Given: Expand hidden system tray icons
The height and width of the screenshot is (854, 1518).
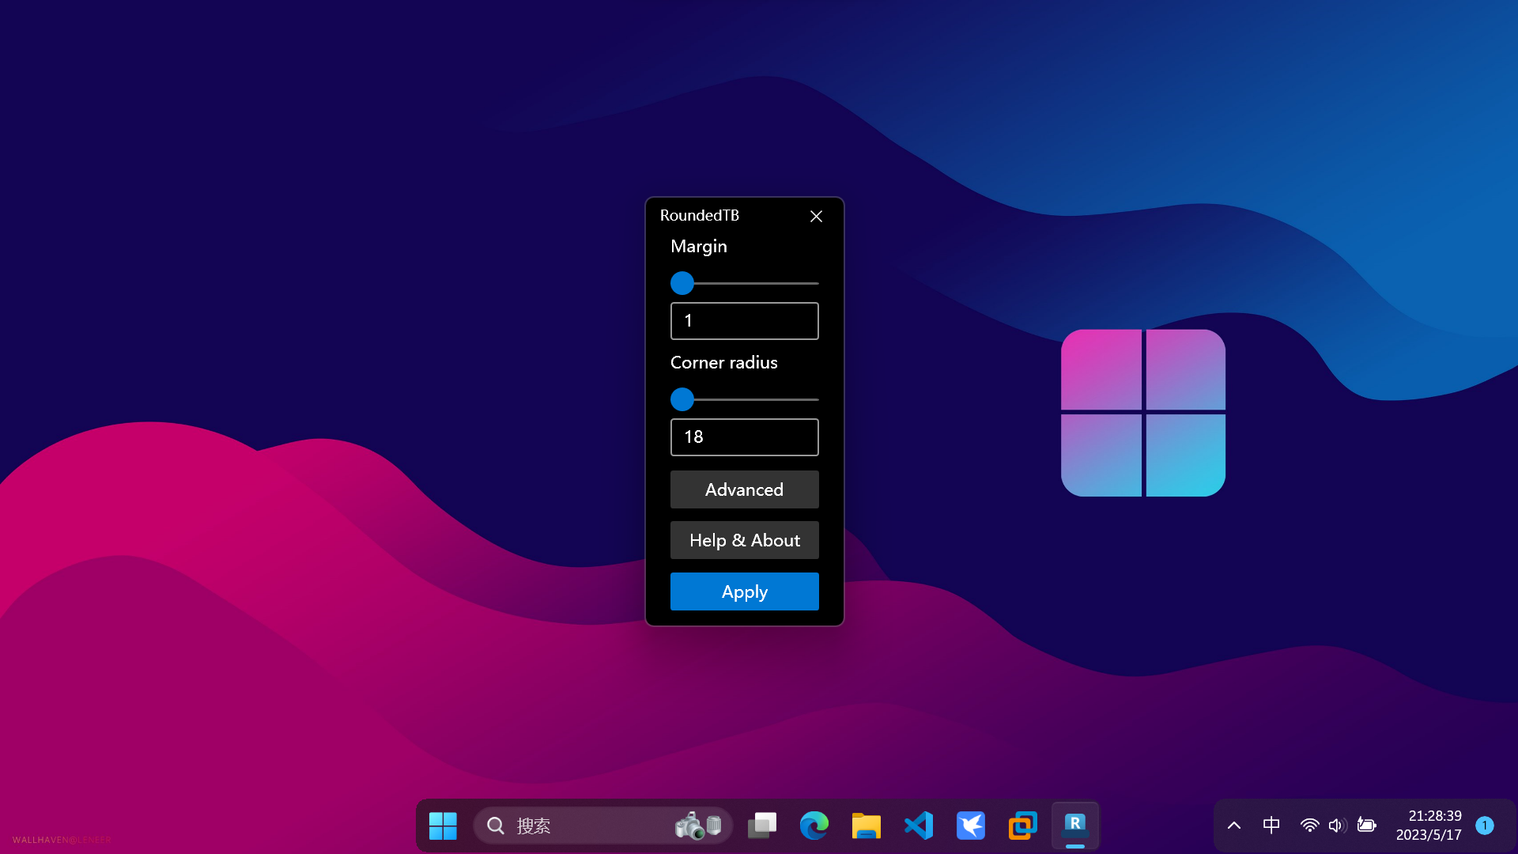Looking at the screenshot, I should [1233, 825].
